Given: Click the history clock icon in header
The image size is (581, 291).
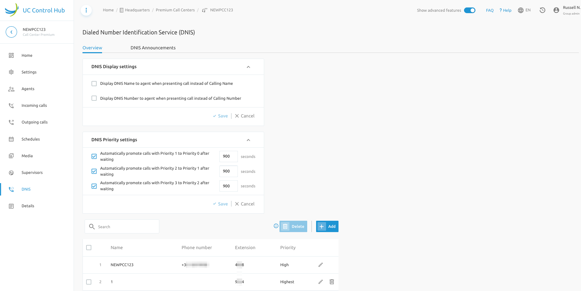Looking at the screenshot, I should pyautogui.click(x=542, y=10).
